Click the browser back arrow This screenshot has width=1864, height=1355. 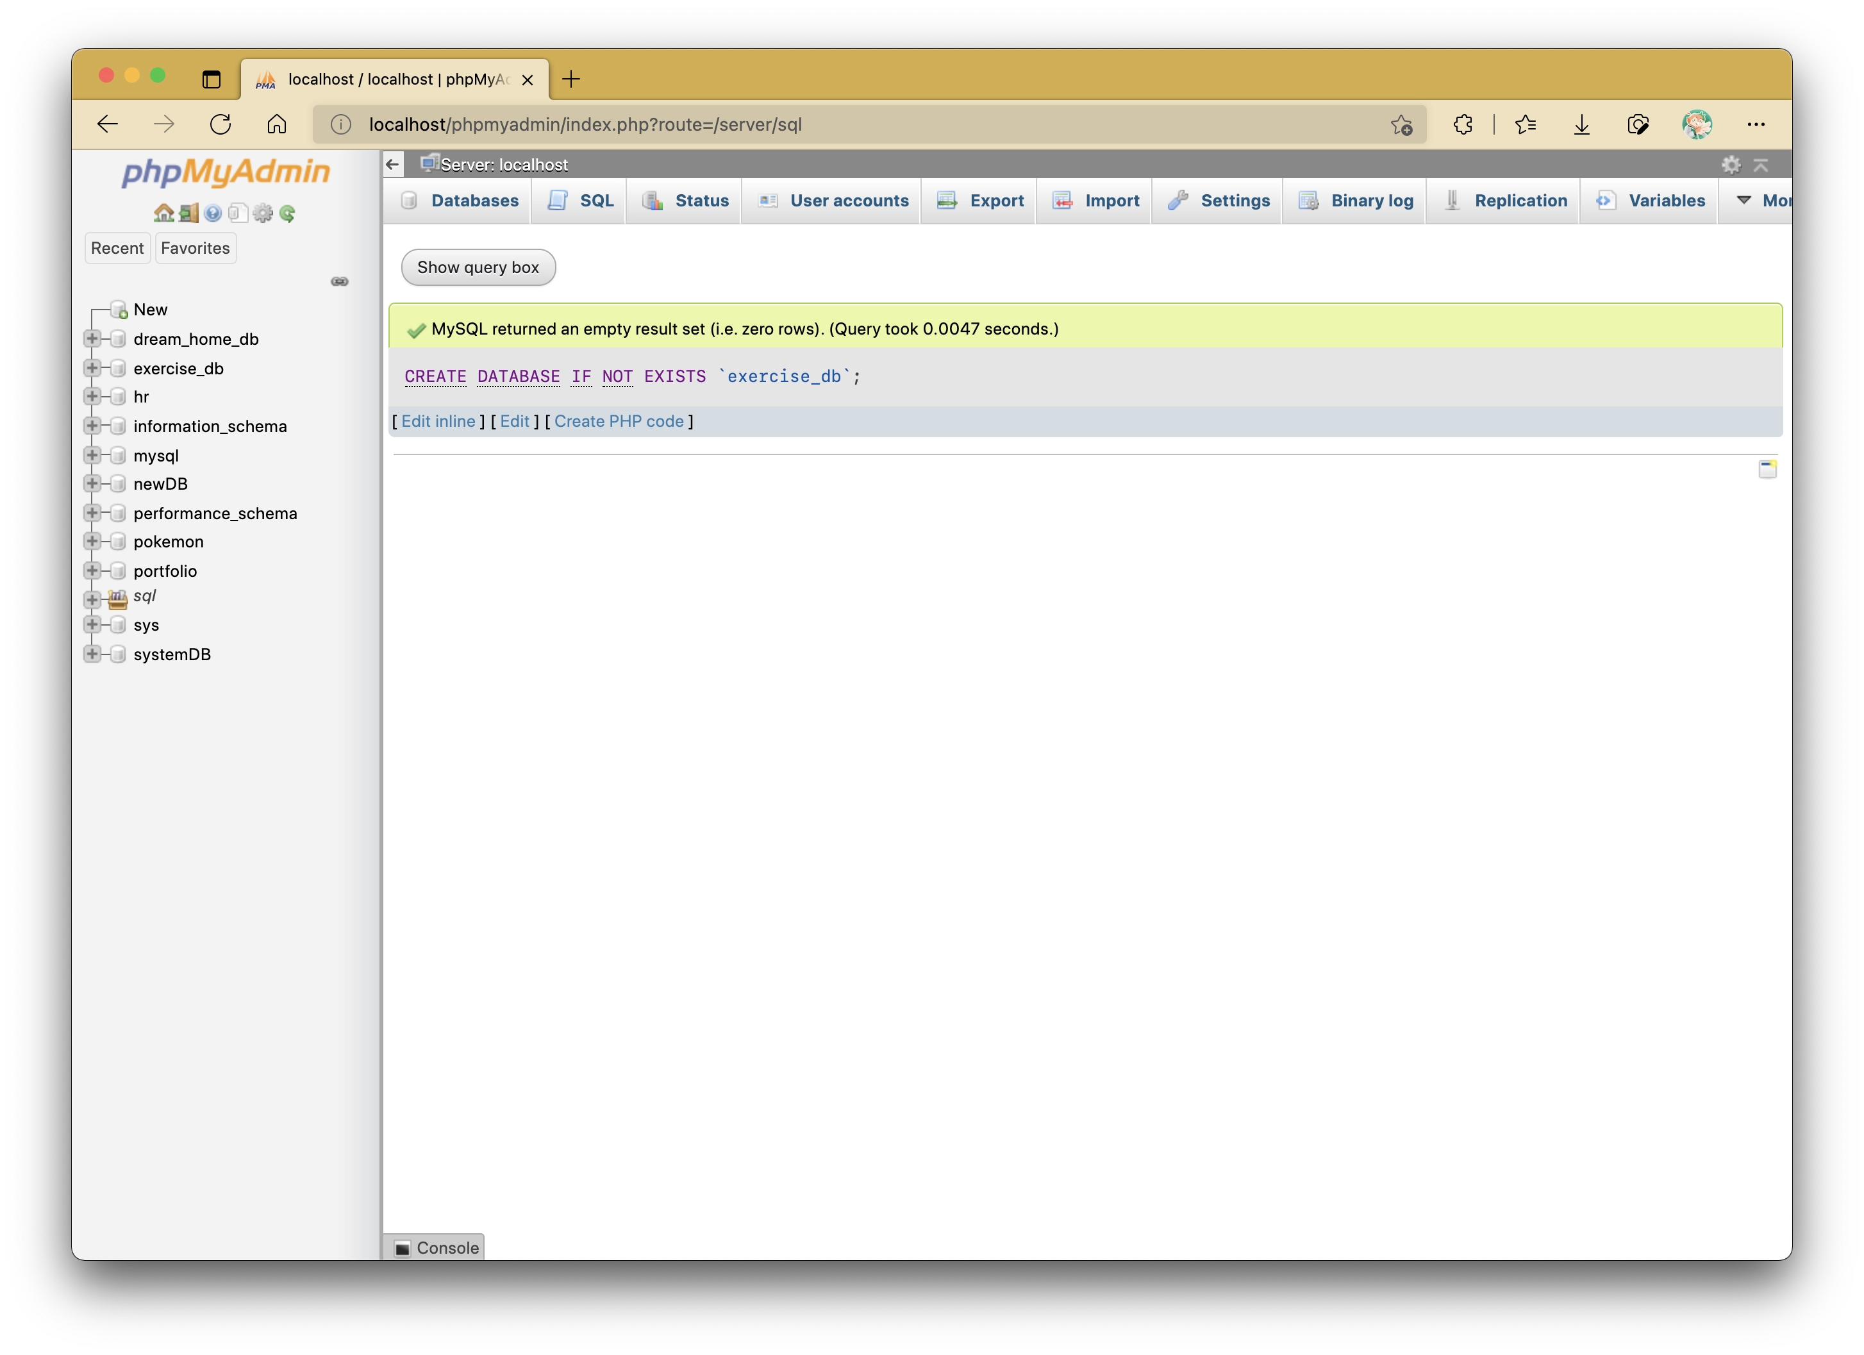(x=108, y=124)
